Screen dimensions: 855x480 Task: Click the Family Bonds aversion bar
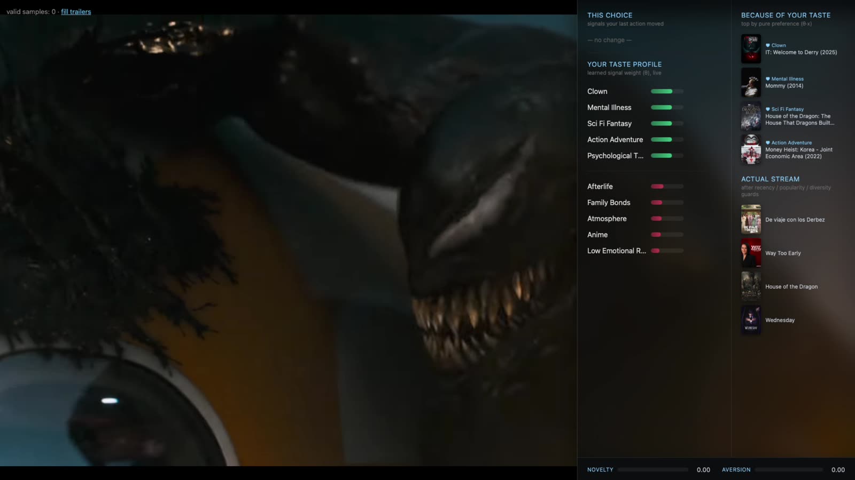point(667,203)
